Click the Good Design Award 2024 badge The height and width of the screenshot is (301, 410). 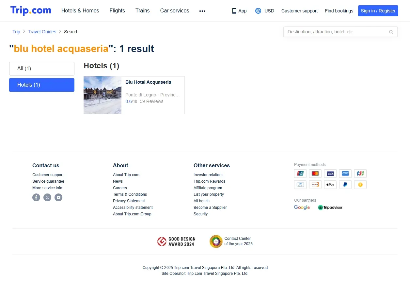[176, 242]
